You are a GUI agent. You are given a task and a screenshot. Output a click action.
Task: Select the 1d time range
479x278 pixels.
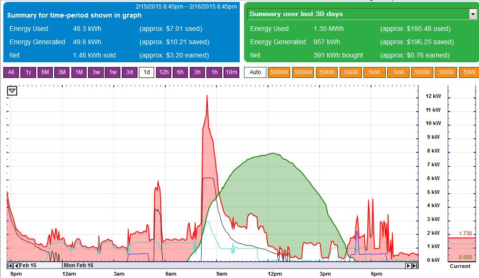tap(147, 72)
